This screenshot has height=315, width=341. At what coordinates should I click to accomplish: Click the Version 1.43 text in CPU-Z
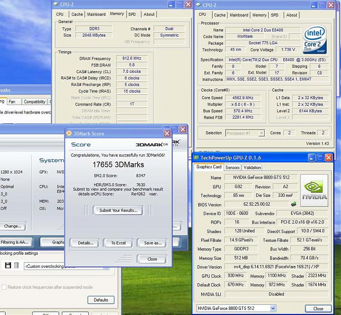[317, 143]
